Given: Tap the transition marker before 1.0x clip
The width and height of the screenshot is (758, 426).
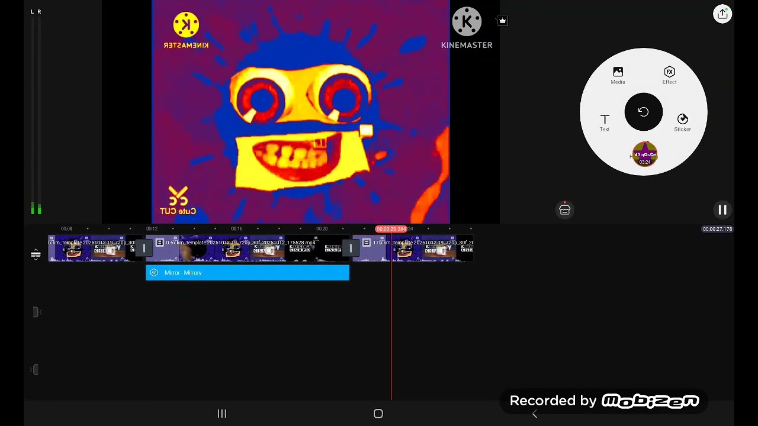Looking at the screenshot, I should [351, 248].
